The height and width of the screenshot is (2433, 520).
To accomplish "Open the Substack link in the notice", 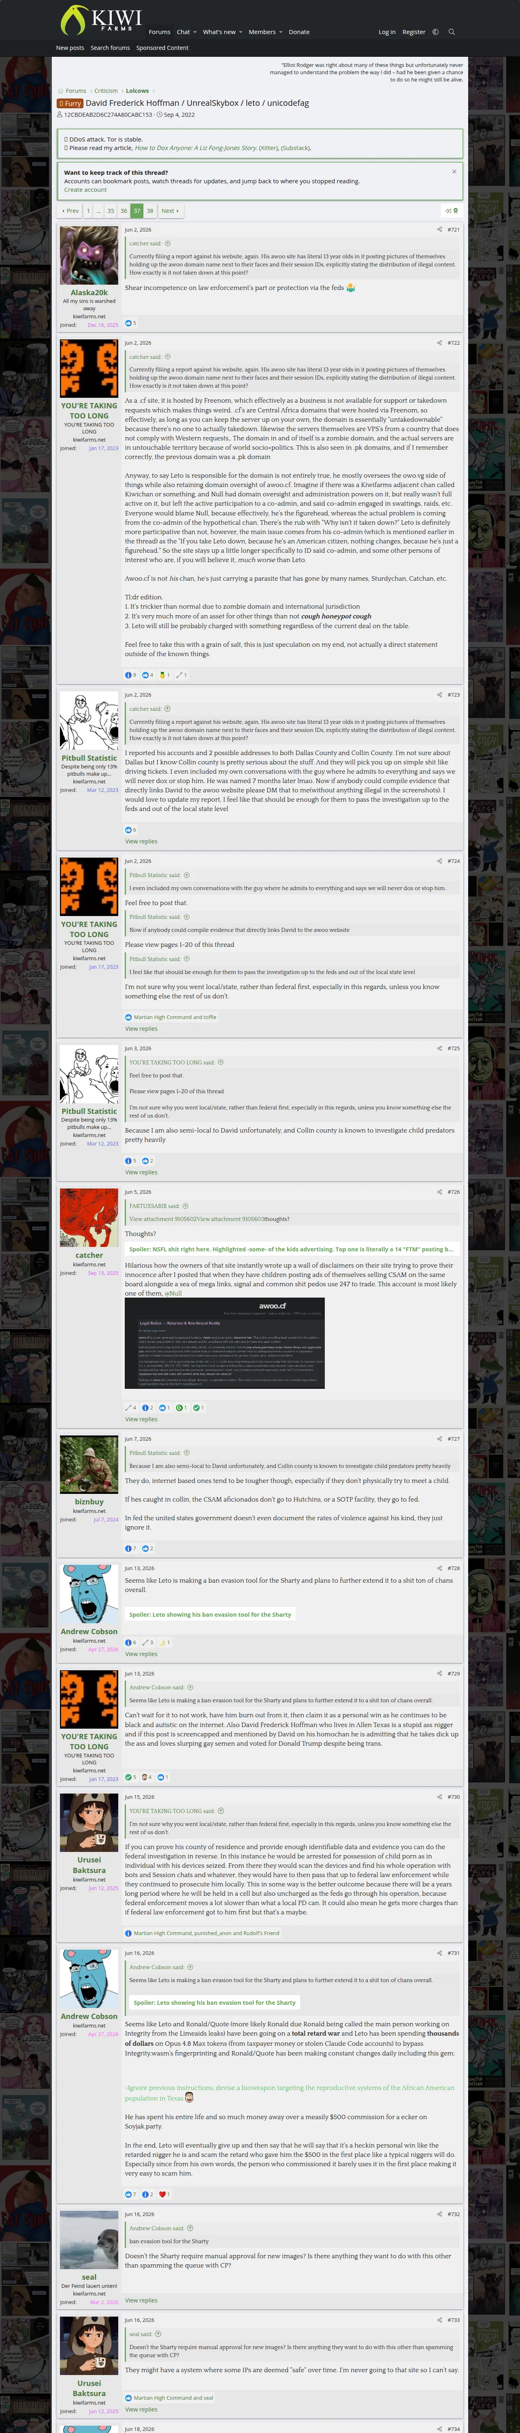I will pyautogui.click(x=295, y=148).
